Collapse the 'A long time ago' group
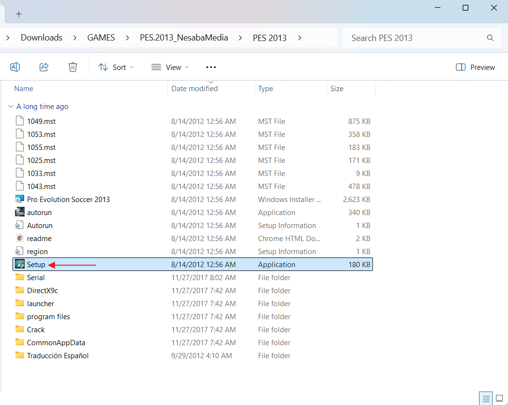The width and height of the screenshot is (508, 405). tap(11, 107)
